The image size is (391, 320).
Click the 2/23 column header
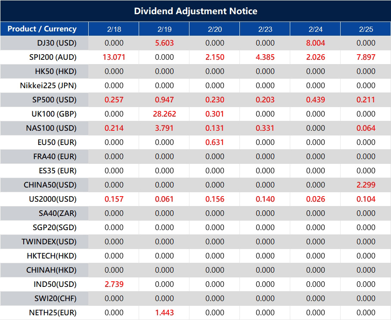[264, 29]
